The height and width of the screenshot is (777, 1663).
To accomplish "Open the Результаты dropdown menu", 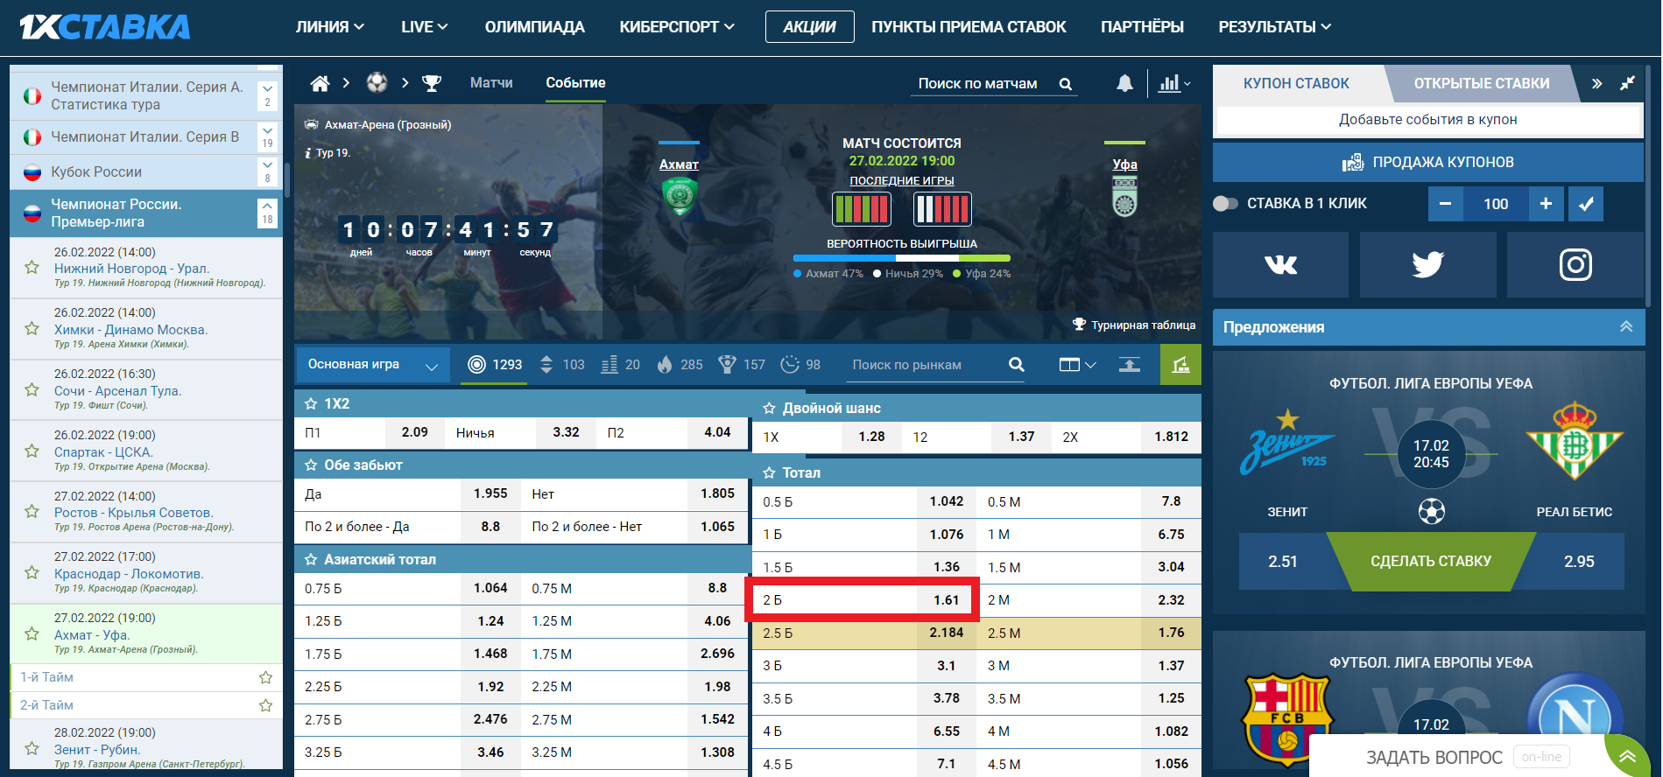I will click(x=1275, y=27).
